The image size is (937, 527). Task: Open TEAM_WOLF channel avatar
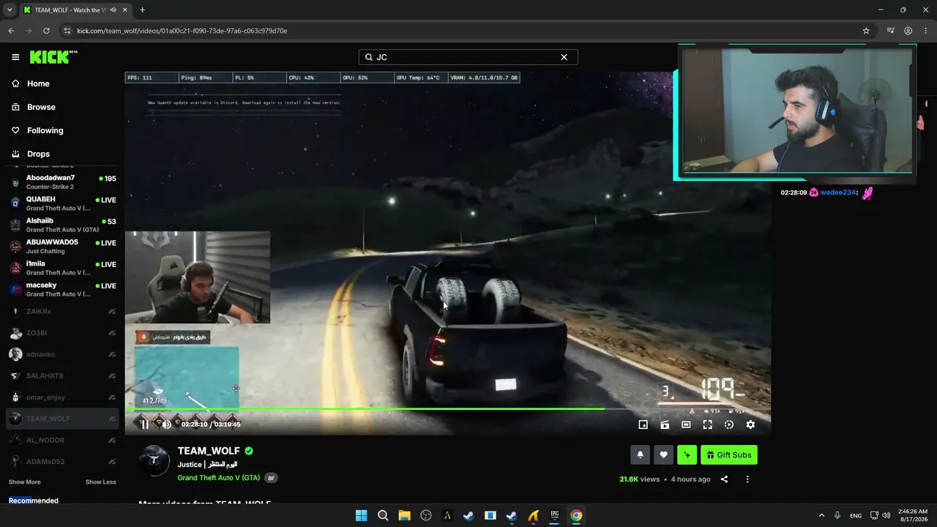pos(154,460)
